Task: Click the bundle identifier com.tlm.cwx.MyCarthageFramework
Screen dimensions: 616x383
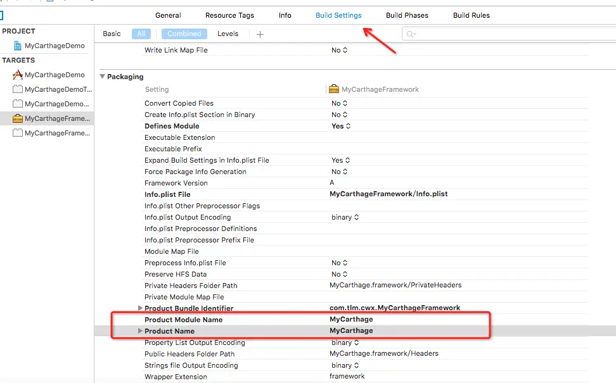Action: [x=395, y=308]
